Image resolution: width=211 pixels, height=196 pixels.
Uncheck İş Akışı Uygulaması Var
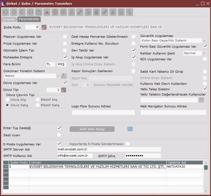134,57
